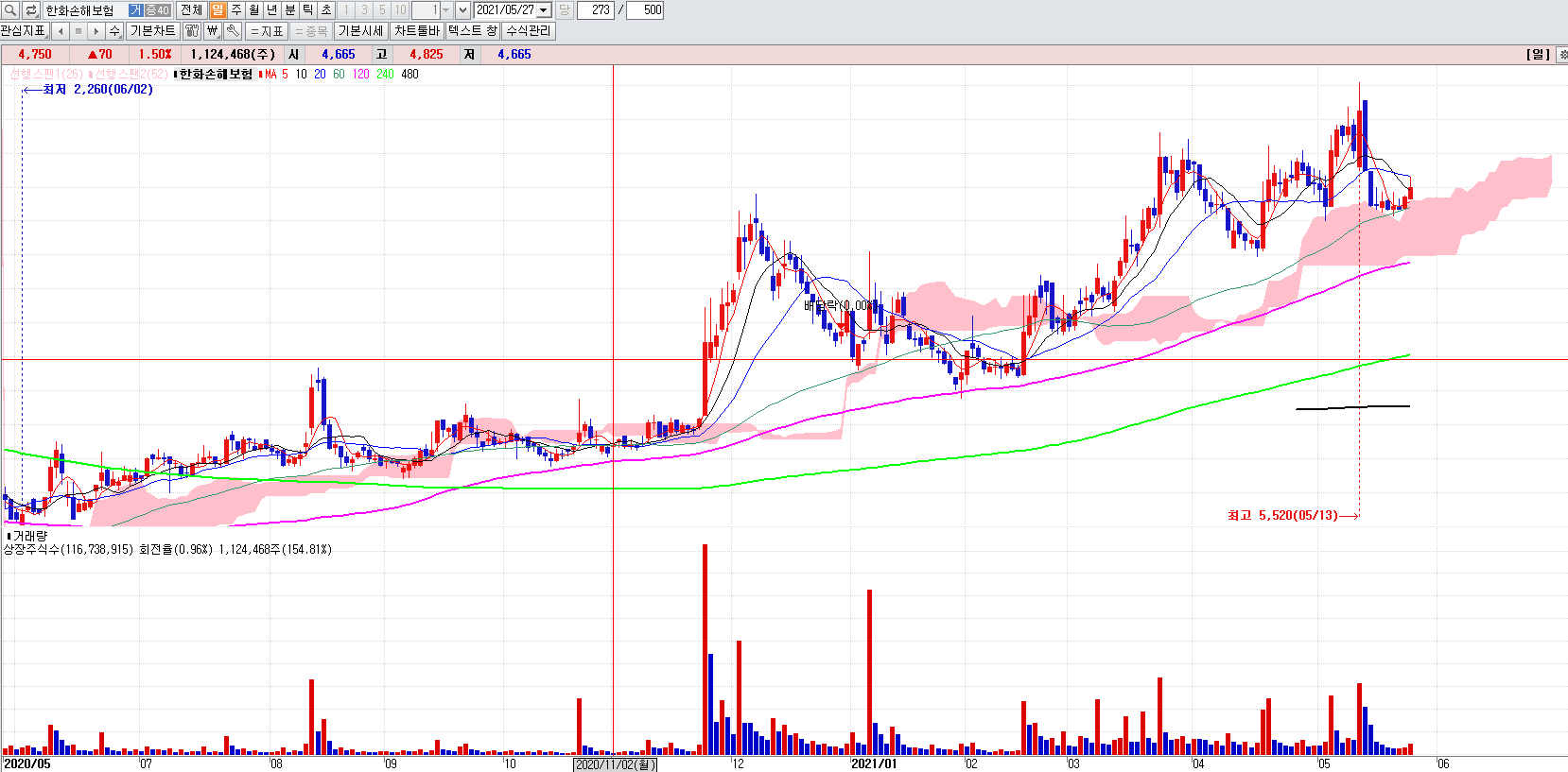This screenshot has width=1568, height=772.
Task: Open the 기본차트 menu
Action: (x=153, y=31)
